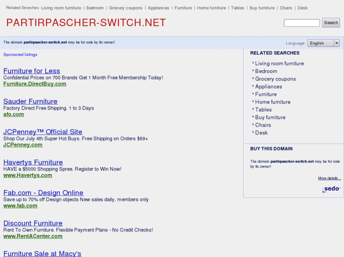Select Grocery coupons in top bar

126,8
